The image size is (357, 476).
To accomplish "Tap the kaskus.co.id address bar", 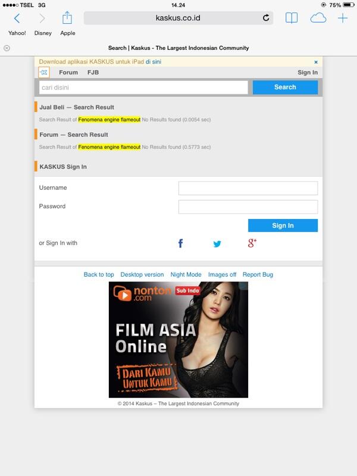I will point(178,18).
